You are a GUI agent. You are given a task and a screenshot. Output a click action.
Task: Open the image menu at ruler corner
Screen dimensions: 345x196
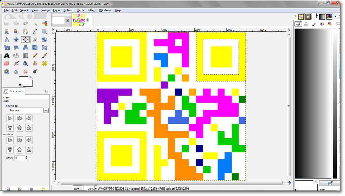(x=54, y=29)
